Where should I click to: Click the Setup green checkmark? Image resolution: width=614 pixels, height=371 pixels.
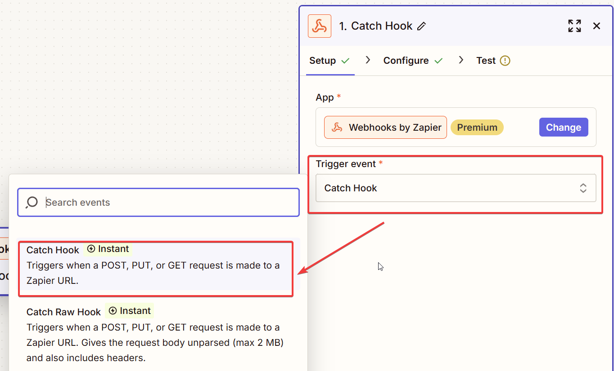click(345, 61)
